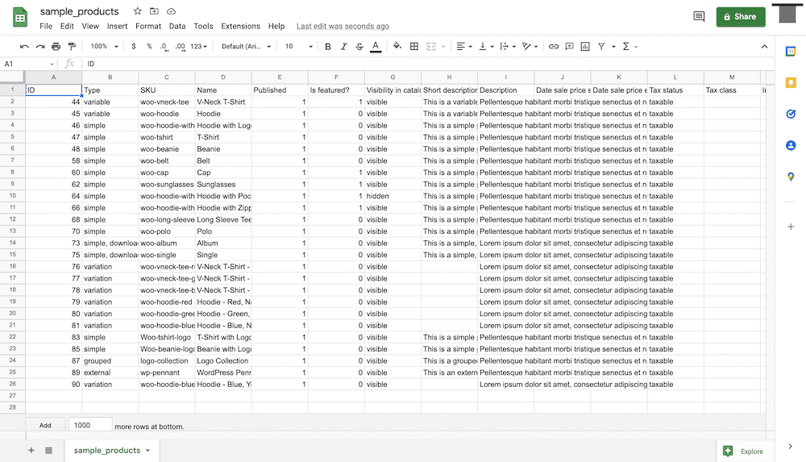This screenshot has width=806, height=462.
Task: Open the cell borders tool
Action: (x=414, y=47)
